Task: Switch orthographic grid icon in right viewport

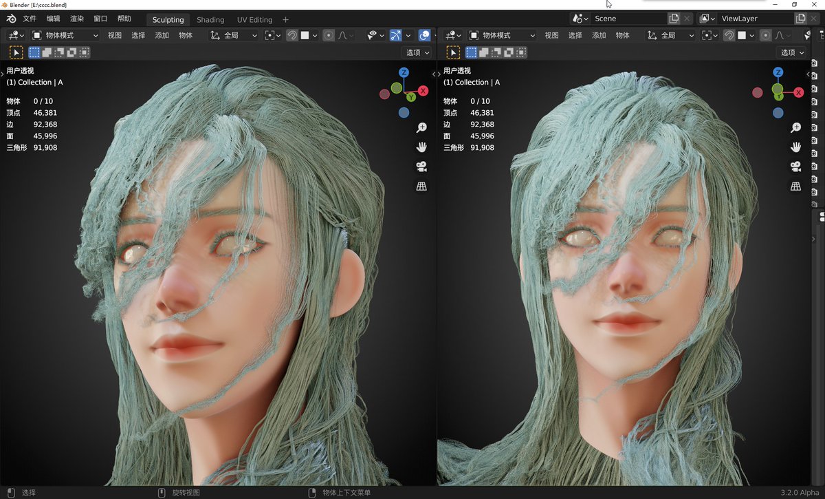Action: pyautogui.click(x=795, y=186)
